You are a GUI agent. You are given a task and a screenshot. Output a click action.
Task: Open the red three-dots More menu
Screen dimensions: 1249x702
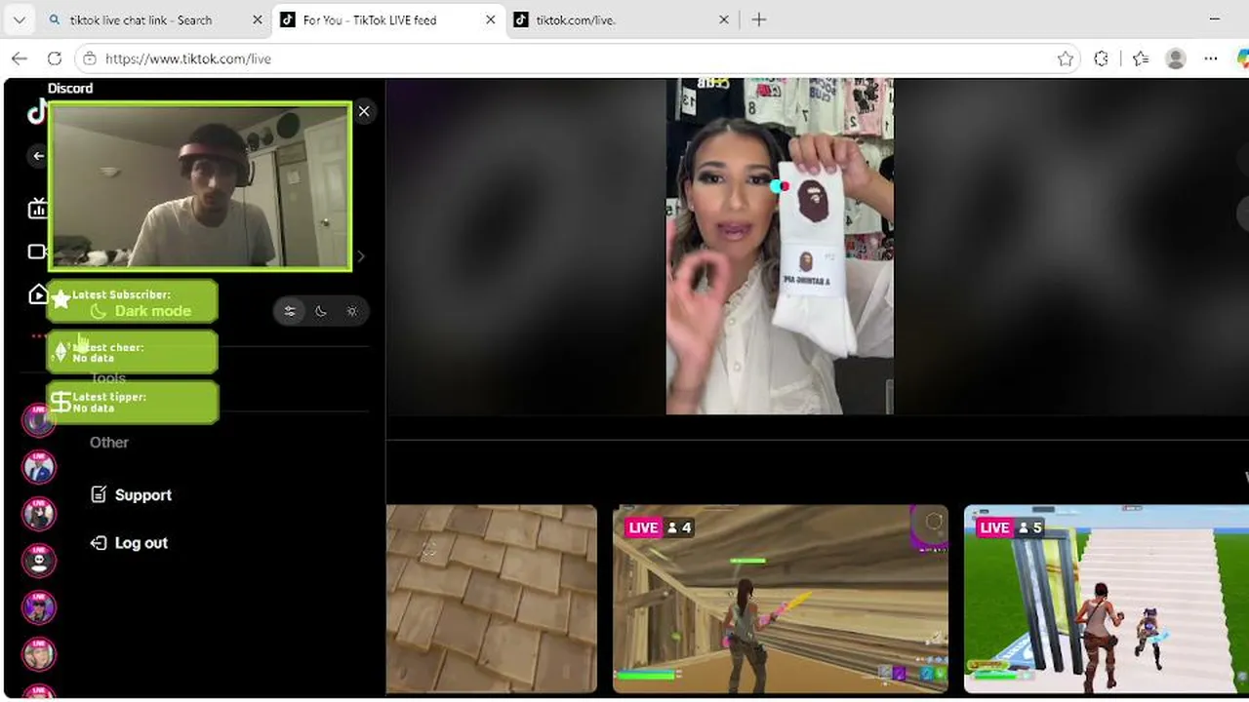point(39,335)
